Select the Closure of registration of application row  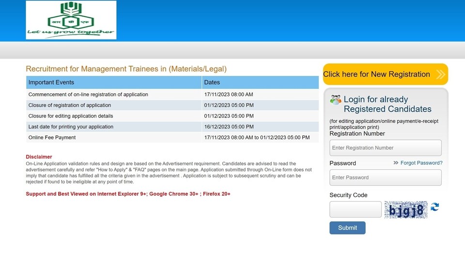click(x=172, y=105)
